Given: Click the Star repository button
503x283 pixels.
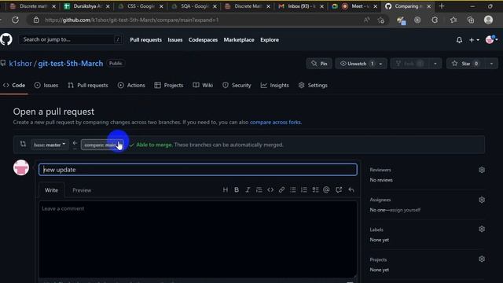Looking at the screenshot, I should pos(465,64).
